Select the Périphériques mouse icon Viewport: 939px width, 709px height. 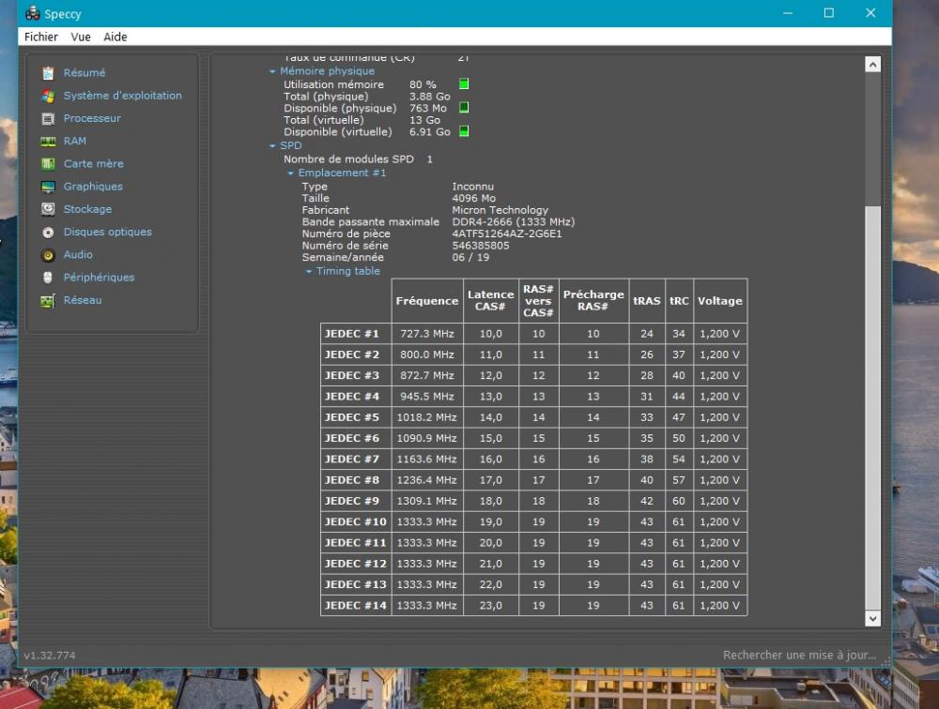(48, 278)
